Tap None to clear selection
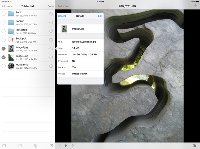Screen dimensions: 200x149 10,6
